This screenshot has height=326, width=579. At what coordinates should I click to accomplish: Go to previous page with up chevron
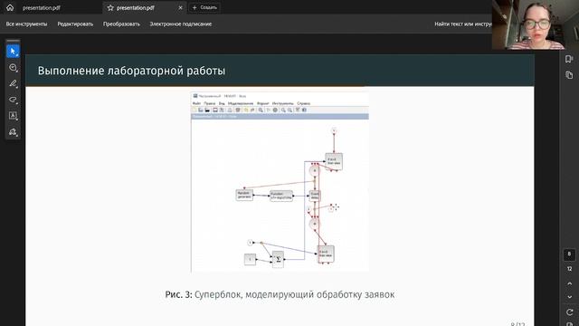[569, 283]
